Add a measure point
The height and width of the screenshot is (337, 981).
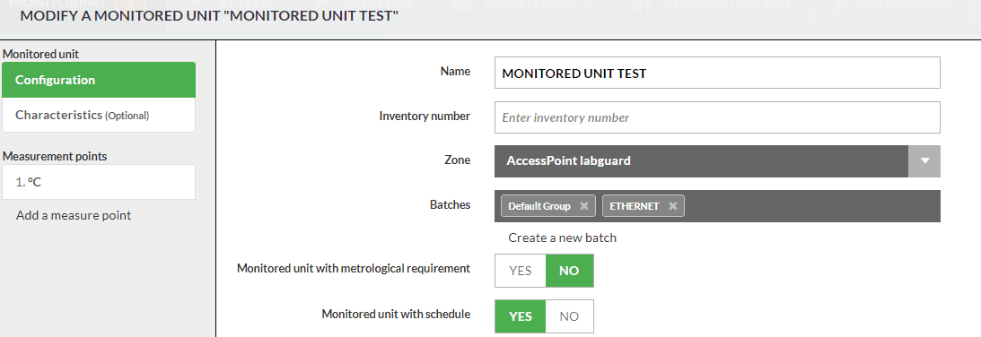pyautogui.click(x=74, y=216)
